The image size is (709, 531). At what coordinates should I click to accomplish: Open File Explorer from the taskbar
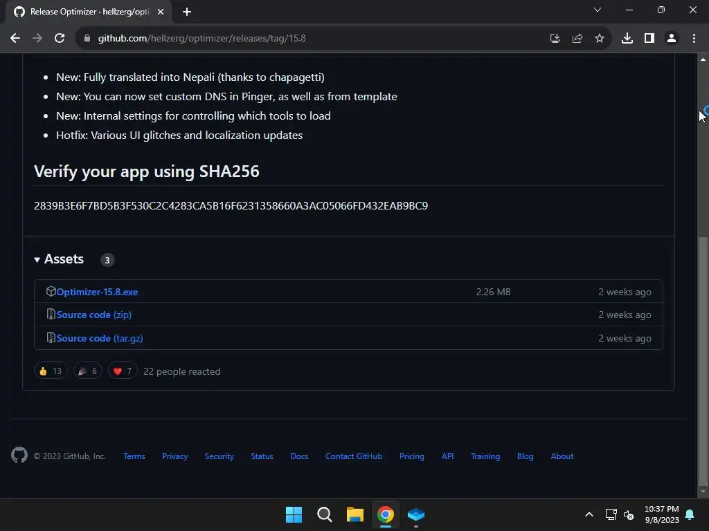coord(355,514)
